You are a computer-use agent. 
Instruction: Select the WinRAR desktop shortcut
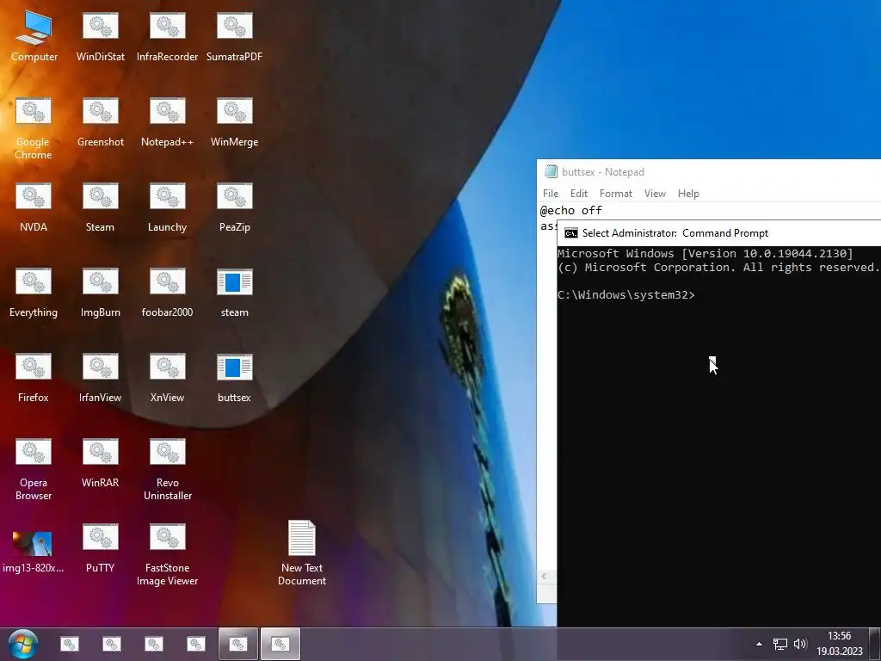pyautogui.click(x=101, y=462)
